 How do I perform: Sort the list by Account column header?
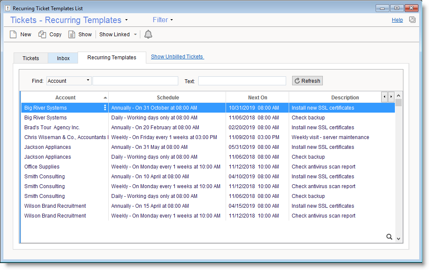65,98
